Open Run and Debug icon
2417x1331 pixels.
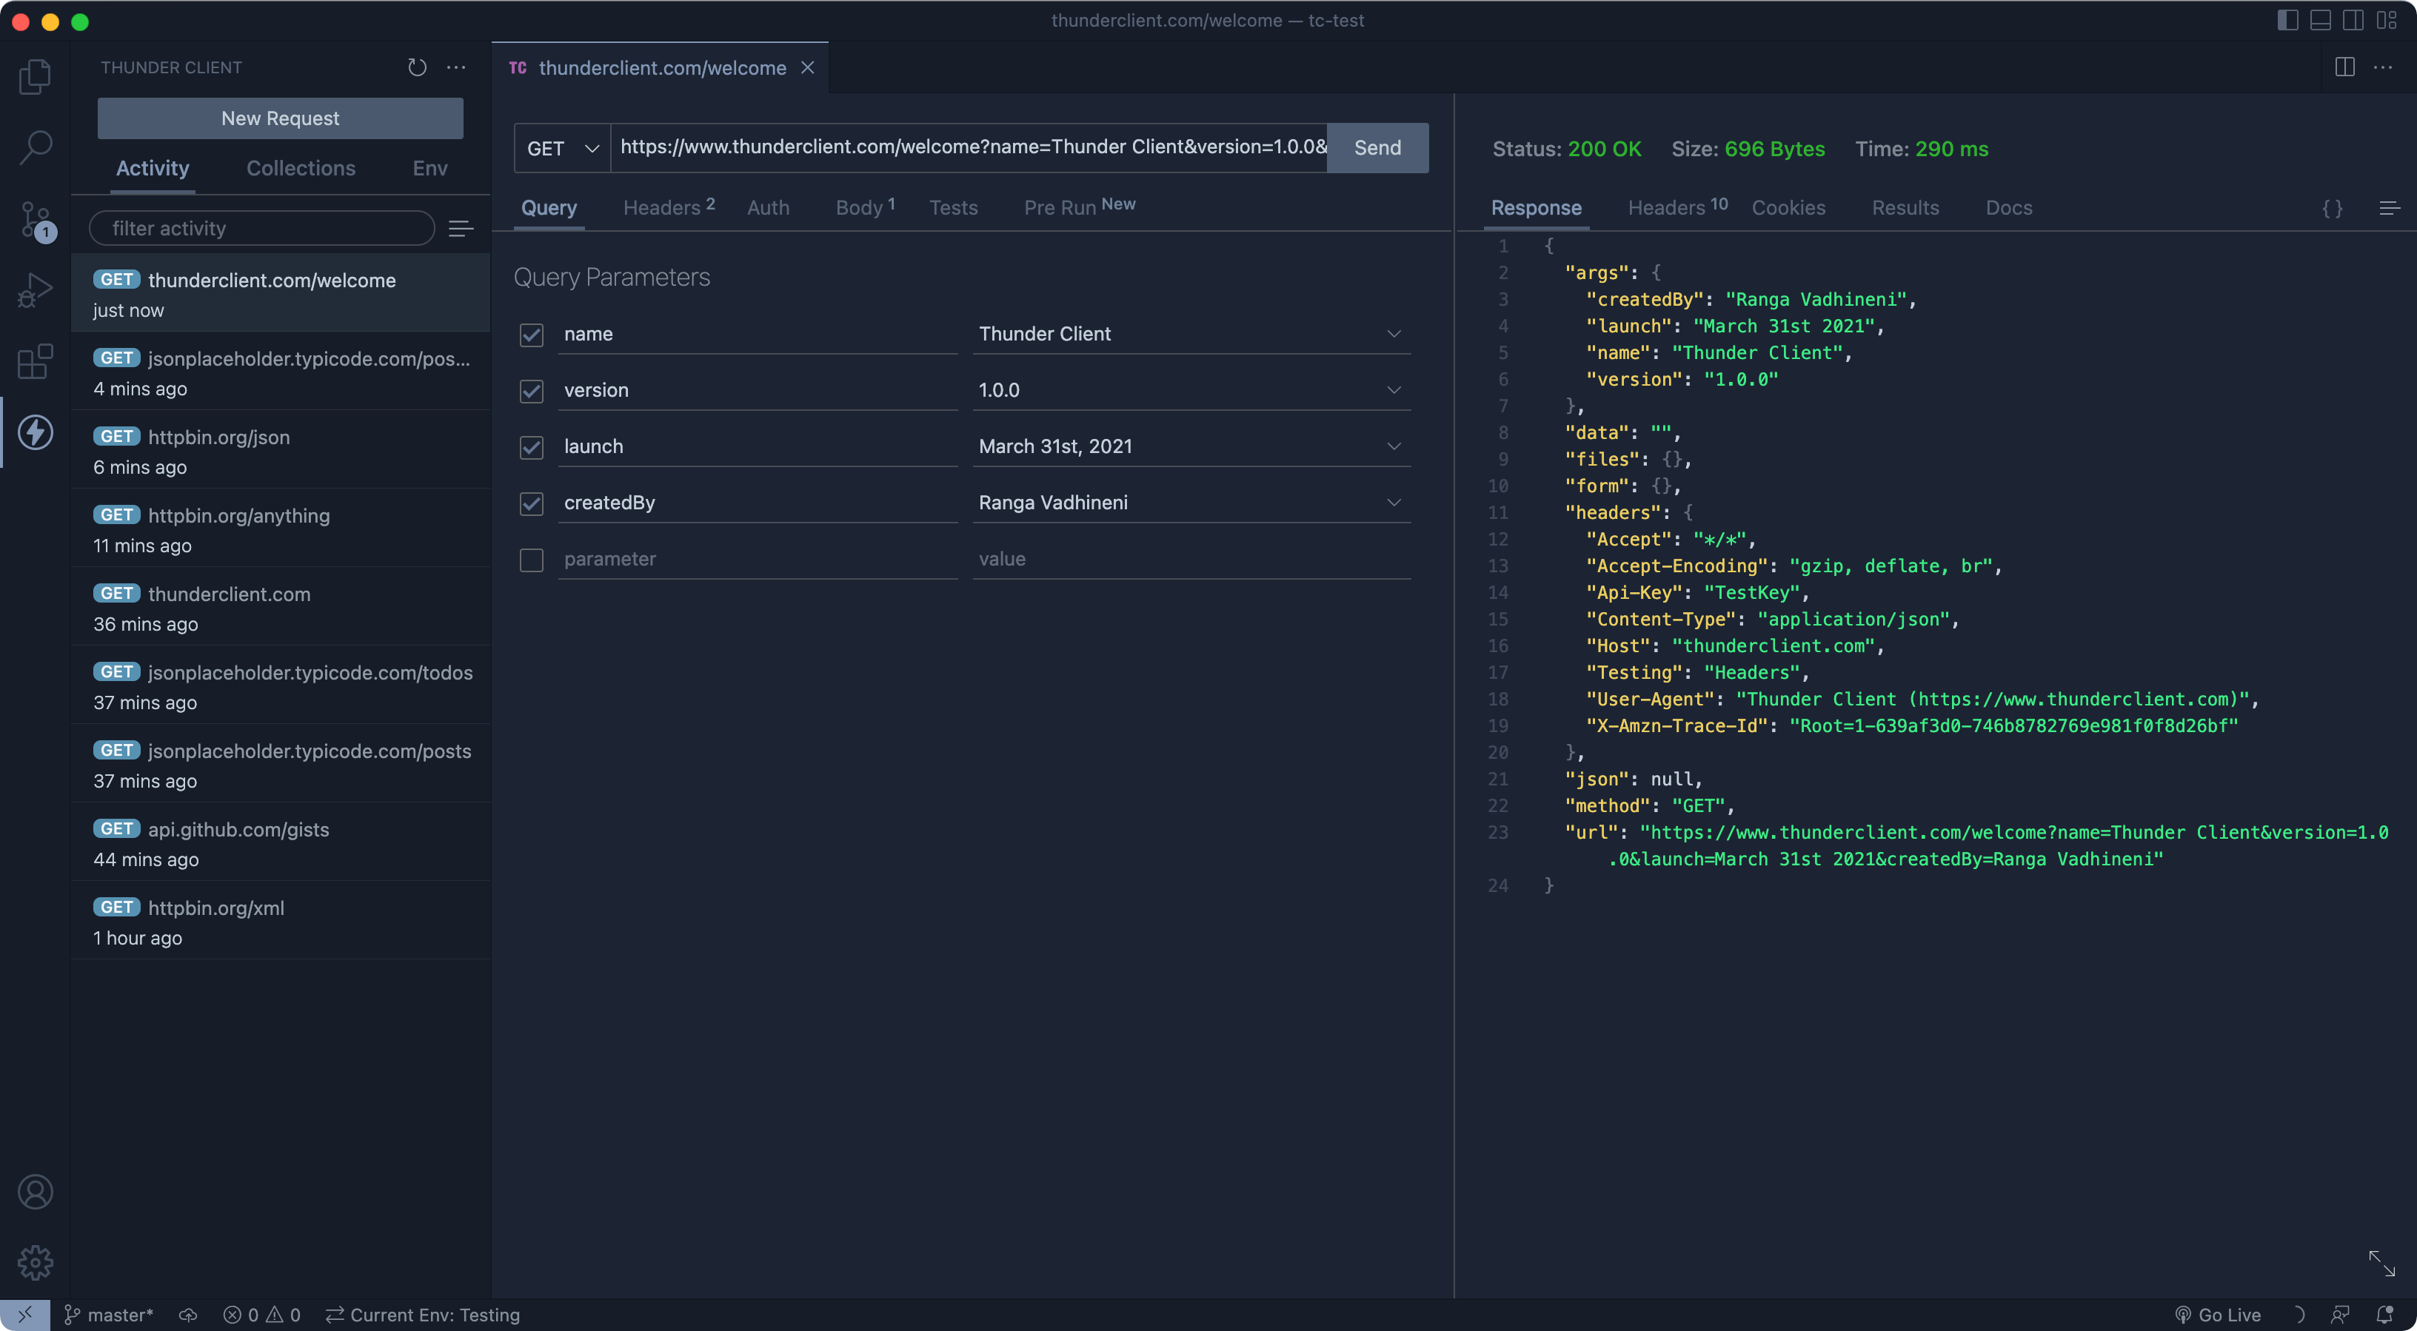pos(35,290)
